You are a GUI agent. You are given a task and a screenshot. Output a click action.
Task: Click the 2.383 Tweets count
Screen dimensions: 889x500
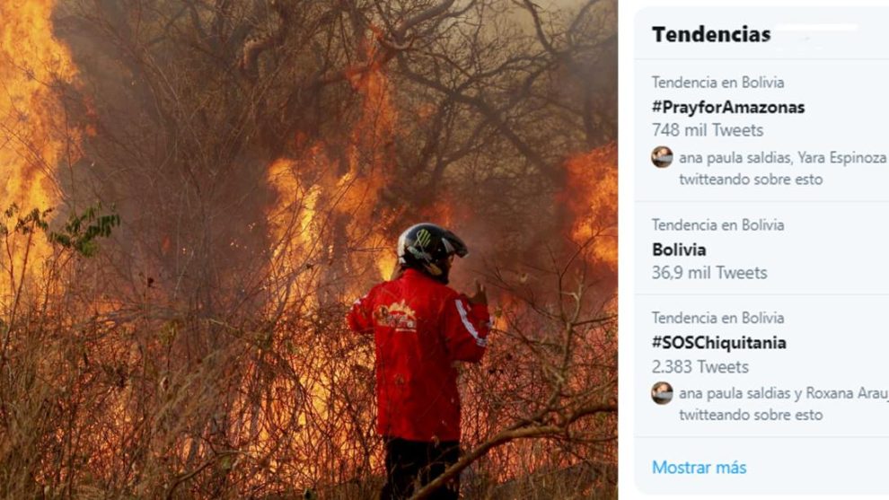700,367
